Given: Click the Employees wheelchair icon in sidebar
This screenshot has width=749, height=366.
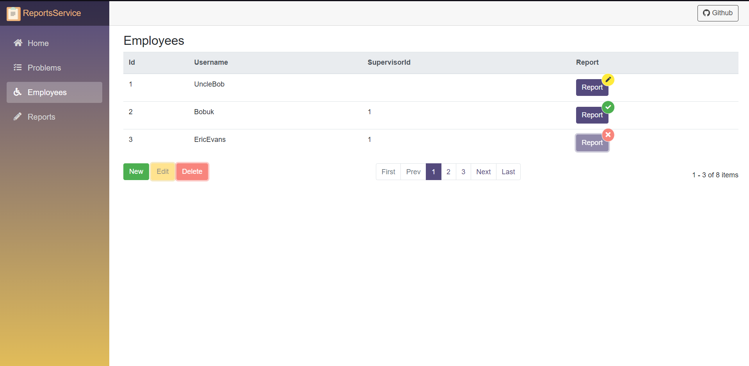Looking at the screenshot, I should click(18, 92).
